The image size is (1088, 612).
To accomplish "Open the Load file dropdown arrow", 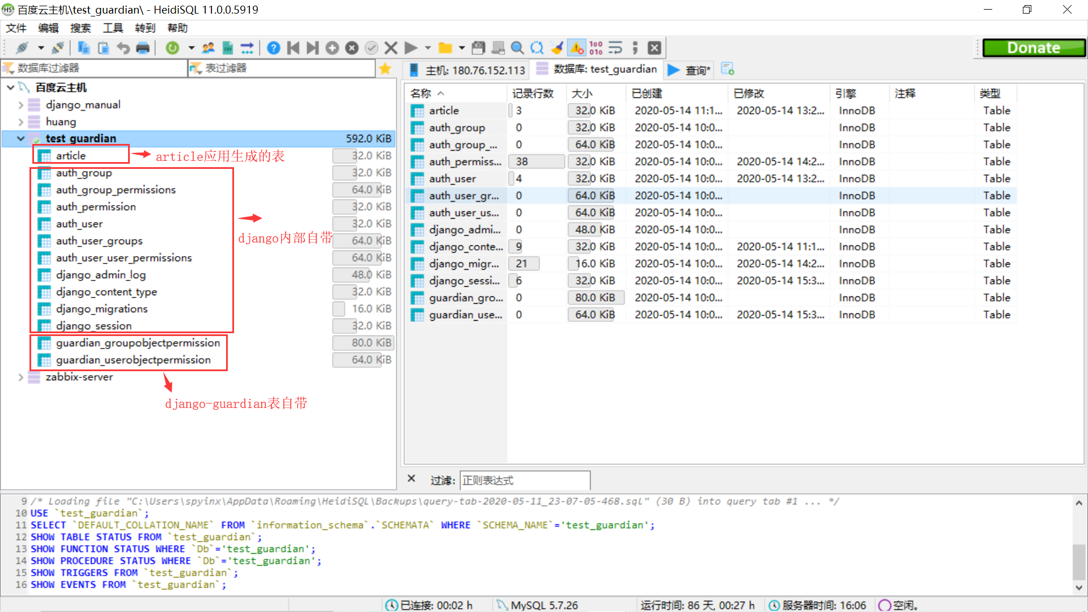I will click(x=462, y=48).
